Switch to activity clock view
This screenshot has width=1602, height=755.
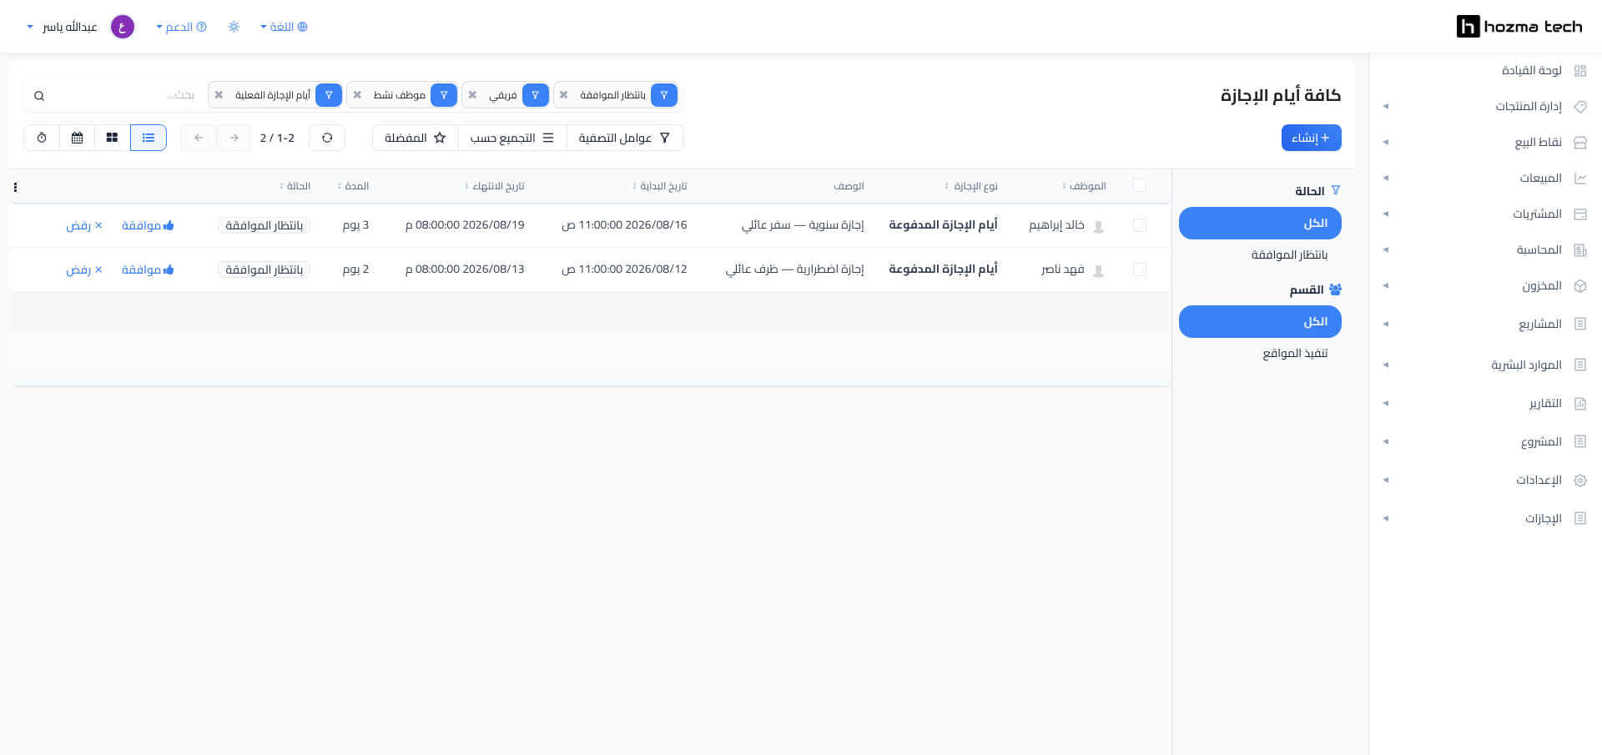point(42,138)
